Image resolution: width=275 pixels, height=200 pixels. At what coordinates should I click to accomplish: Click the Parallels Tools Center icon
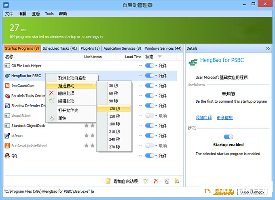pos(7,96)
